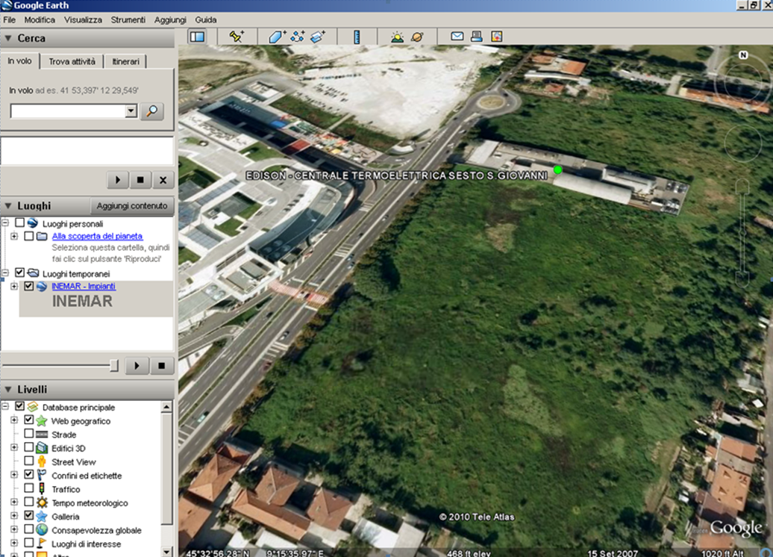Click the Traffico traffic light icon

(42, 489)
